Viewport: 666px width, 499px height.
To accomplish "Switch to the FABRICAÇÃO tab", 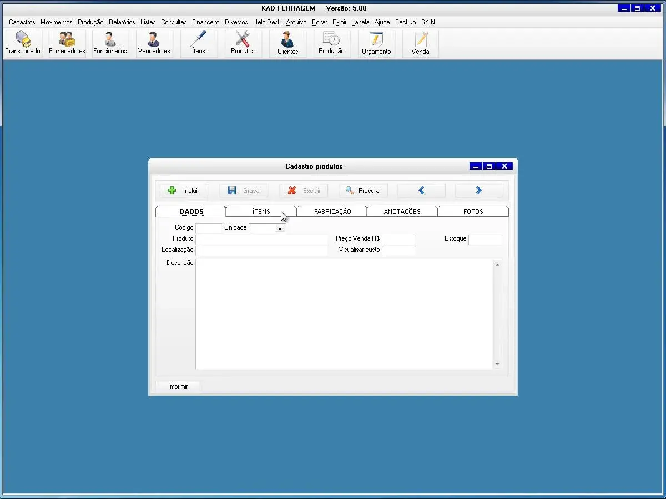I will [x=332, y=212].
